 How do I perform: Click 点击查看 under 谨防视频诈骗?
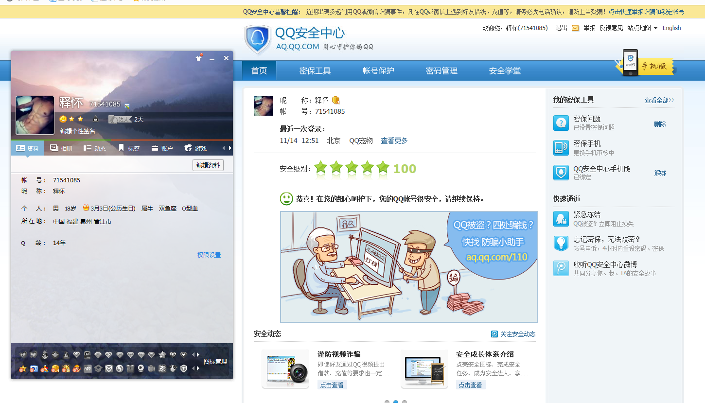(332, 385)
